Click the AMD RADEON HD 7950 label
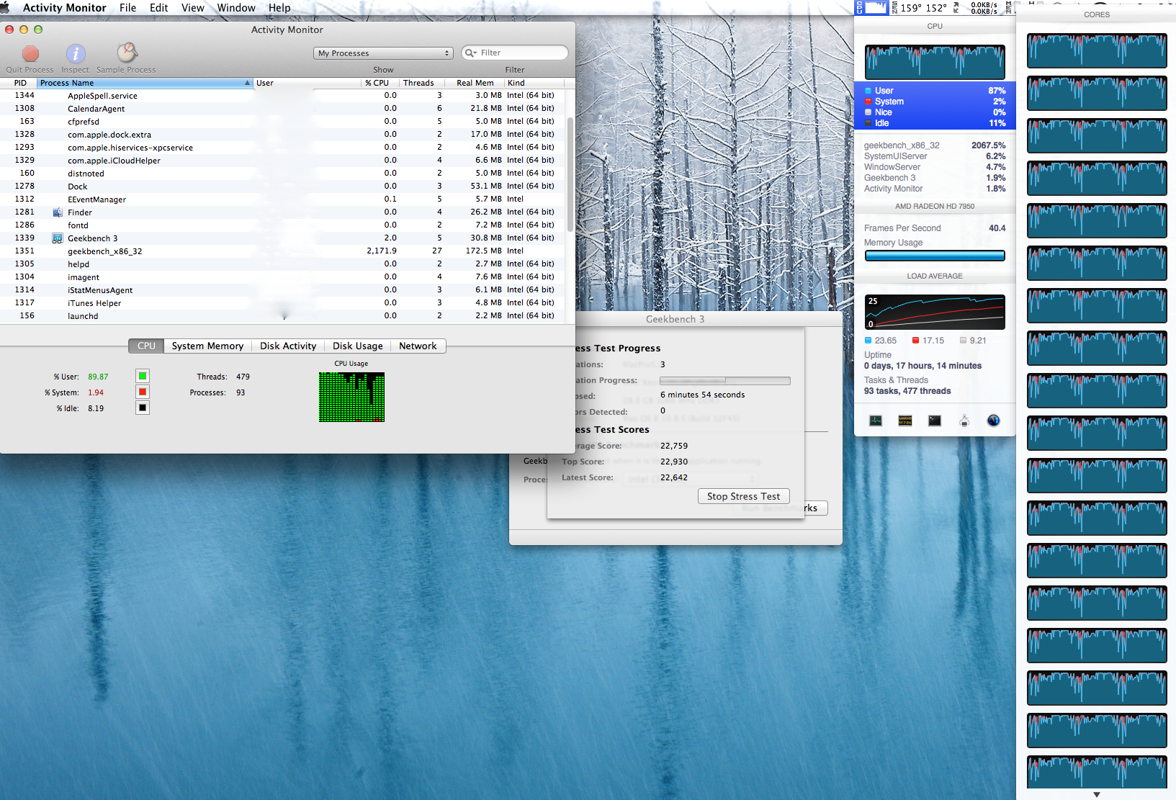The width and height of the screenshot is (1176, 800). pos(935,206)
